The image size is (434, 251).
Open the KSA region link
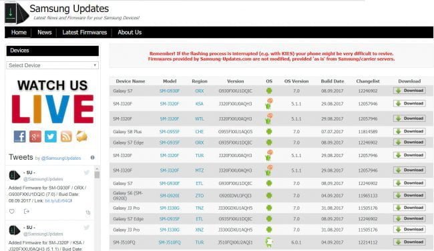point(199,104)
